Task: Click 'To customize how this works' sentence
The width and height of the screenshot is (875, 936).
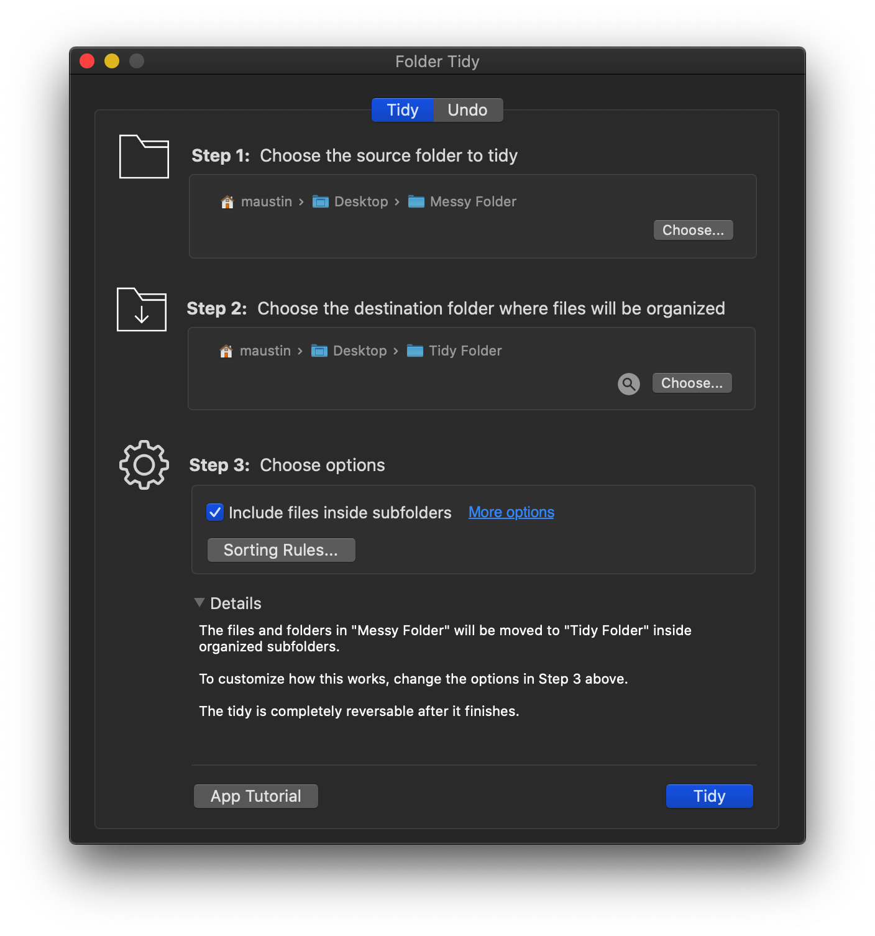Action: (414, 679)
